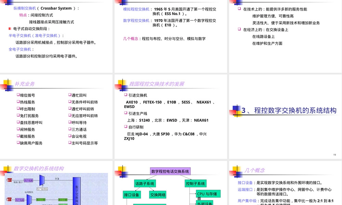Click the text 模拟程控交换机

(x=136, y=9)
